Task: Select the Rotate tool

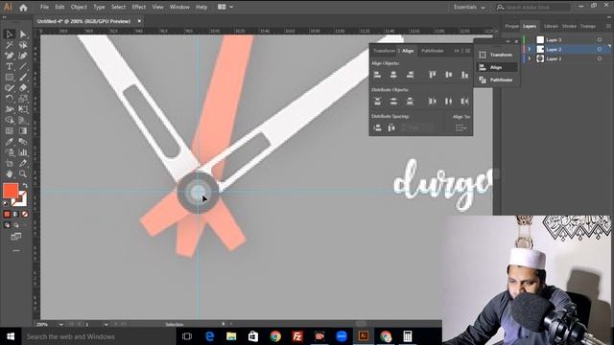Action: point(10,99)
